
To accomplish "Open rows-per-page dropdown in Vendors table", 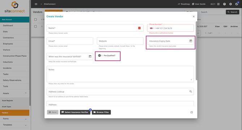I will pos(198,33).
